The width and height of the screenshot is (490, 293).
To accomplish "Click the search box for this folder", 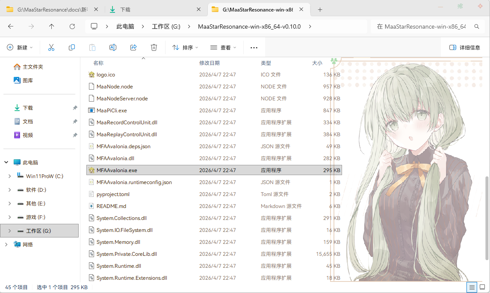I will click(428, 26).
